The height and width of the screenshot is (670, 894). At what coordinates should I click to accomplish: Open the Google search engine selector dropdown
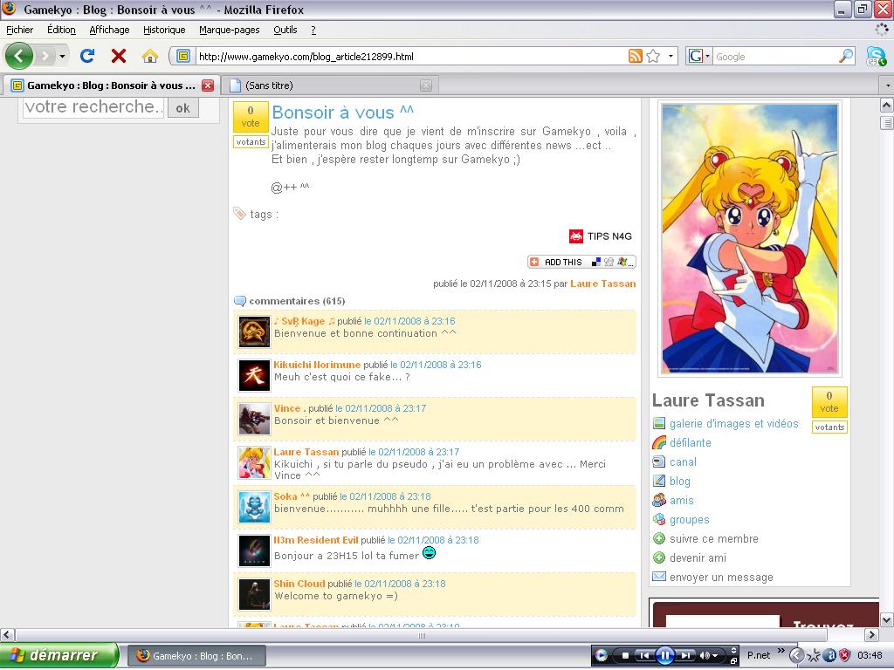point(699,56)
